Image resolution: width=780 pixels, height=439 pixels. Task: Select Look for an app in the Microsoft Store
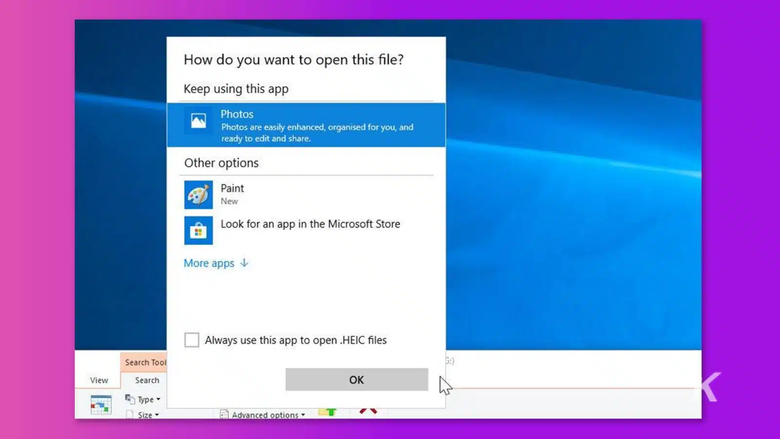click(x=309, y=224)
